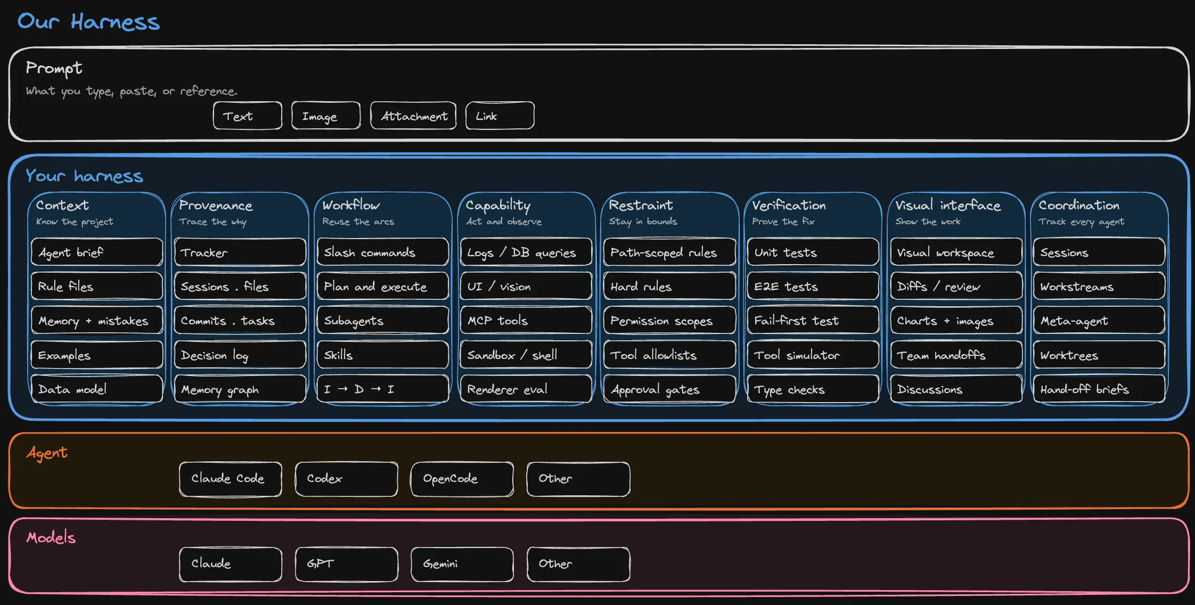Click the Decision log item
The width and height of the screenshot is (1195, 605).
(240, 355)
